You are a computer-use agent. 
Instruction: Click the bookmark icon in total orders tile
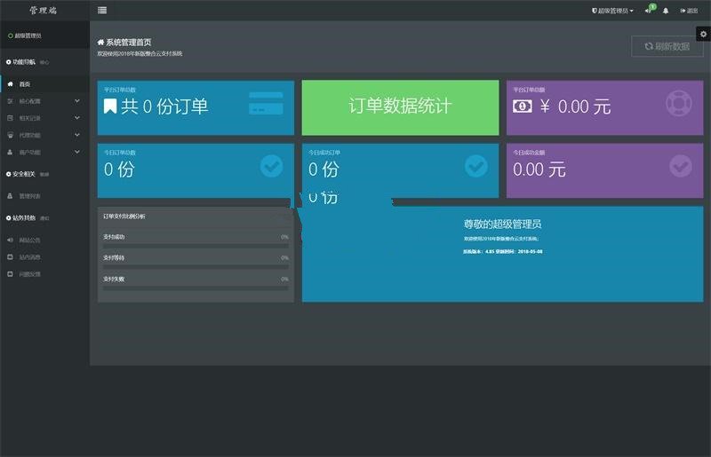[110, 106]
